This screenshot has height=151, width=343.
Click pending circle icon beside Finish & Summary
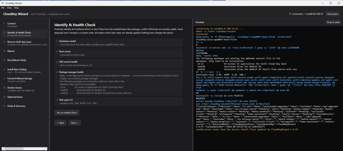coord(4,106)
